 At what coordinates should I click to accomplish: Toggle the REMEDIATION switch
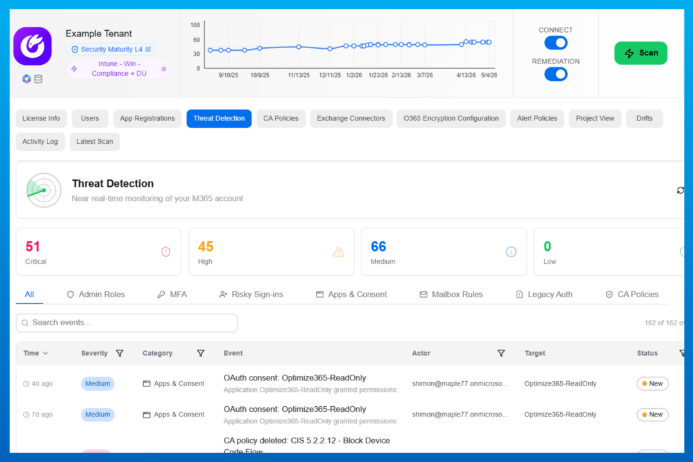coord(556,74)
